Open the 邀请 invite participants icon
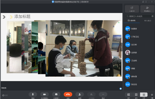155x99 pixels. click(x=80, y=94)
